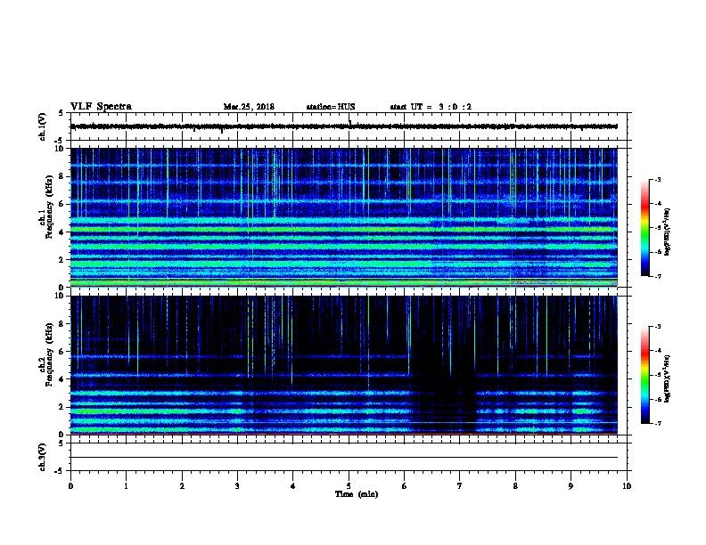Select the ch.2 colorbar log(PSD) unit label
The height and width of the screenshot is (545, 706).
[x=668, y=379]
